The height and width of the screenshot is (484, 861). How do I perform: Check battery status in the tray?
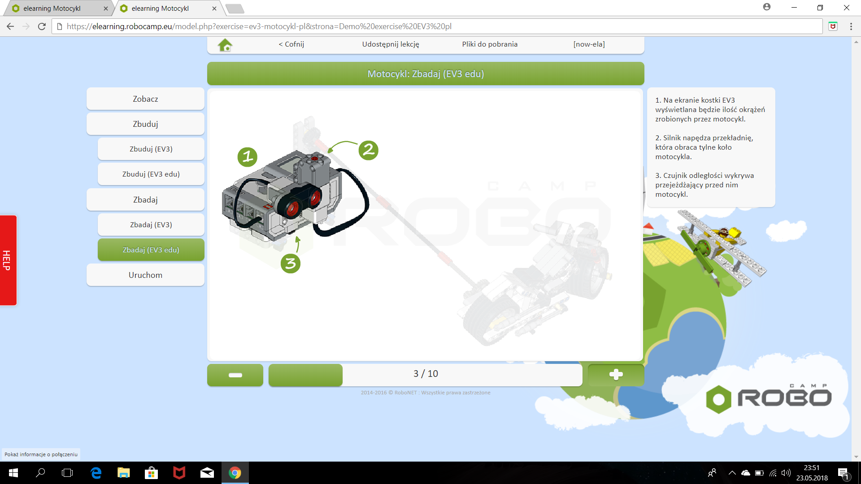[x=759, y=473]
